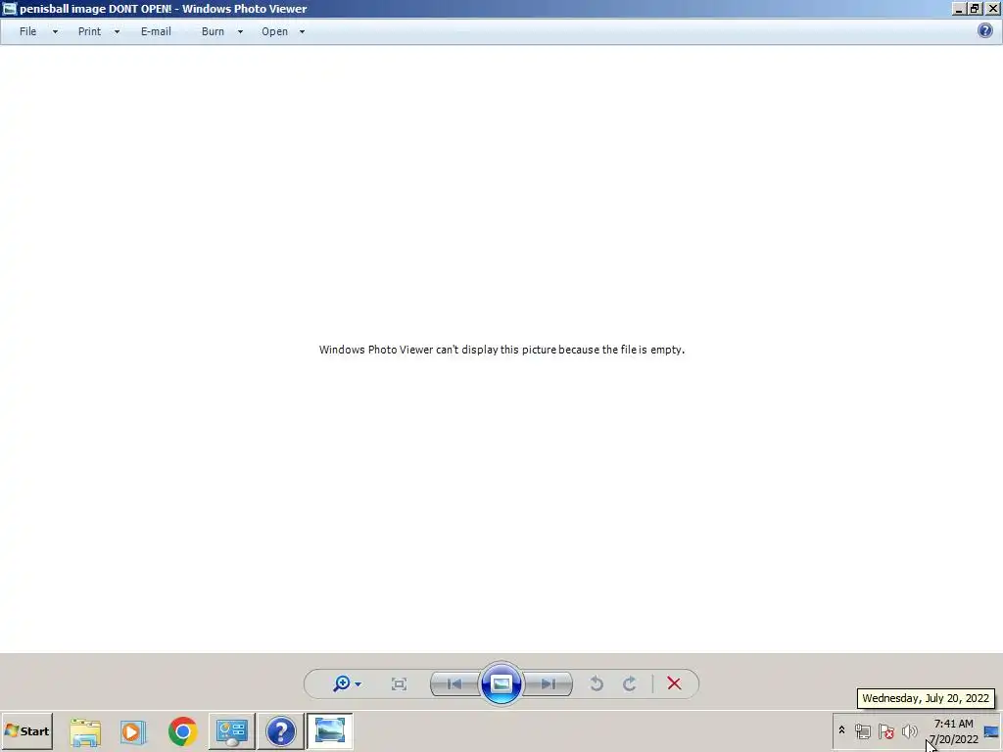Expand the Burn dropdown arrow

(241, 32)
